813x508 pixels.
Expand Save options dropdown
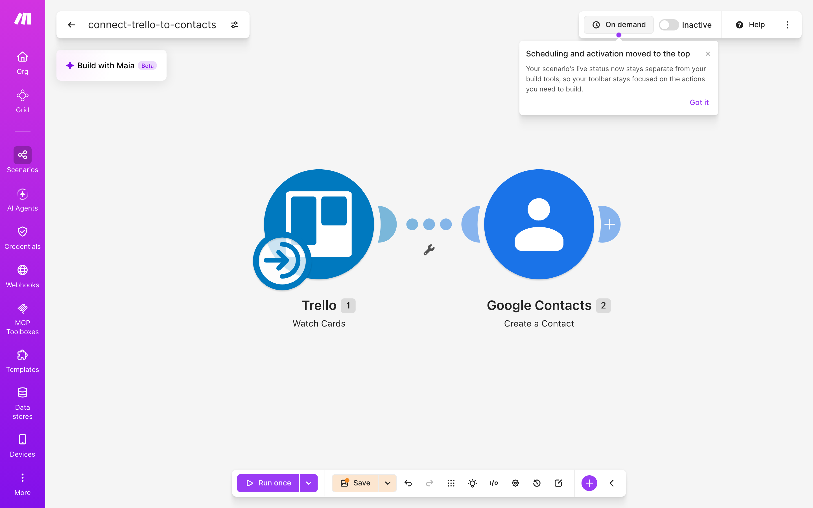click(x=388, y=483)
